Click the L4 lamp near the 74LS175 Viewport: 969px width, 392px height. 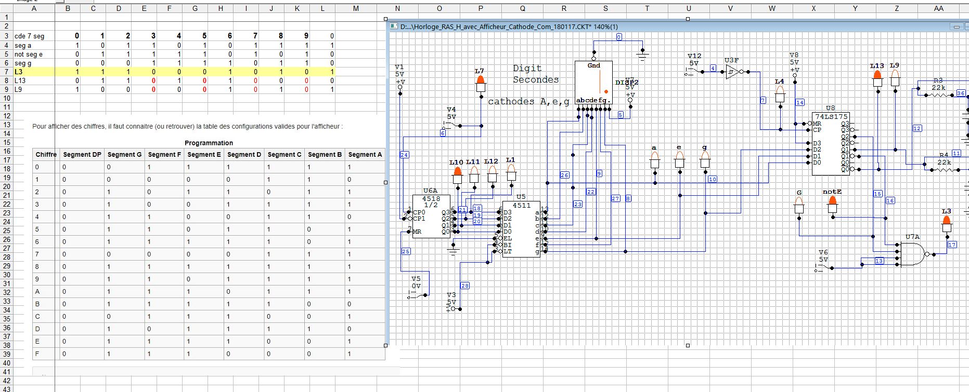[x=780, y=94]
